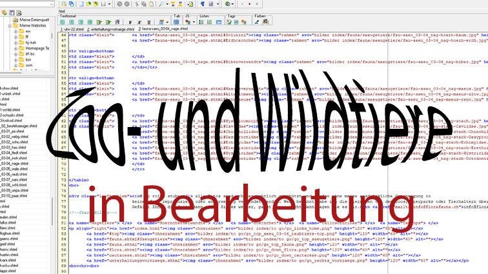This screenshot has height=274, width=488.
Task: Click the JS script icon
Action: coord(188,22)
